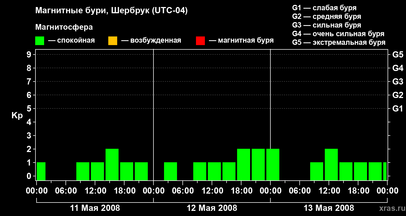
Task: Click the 'G4 — очень сильная буря' legend line
Action: point(338,34)
